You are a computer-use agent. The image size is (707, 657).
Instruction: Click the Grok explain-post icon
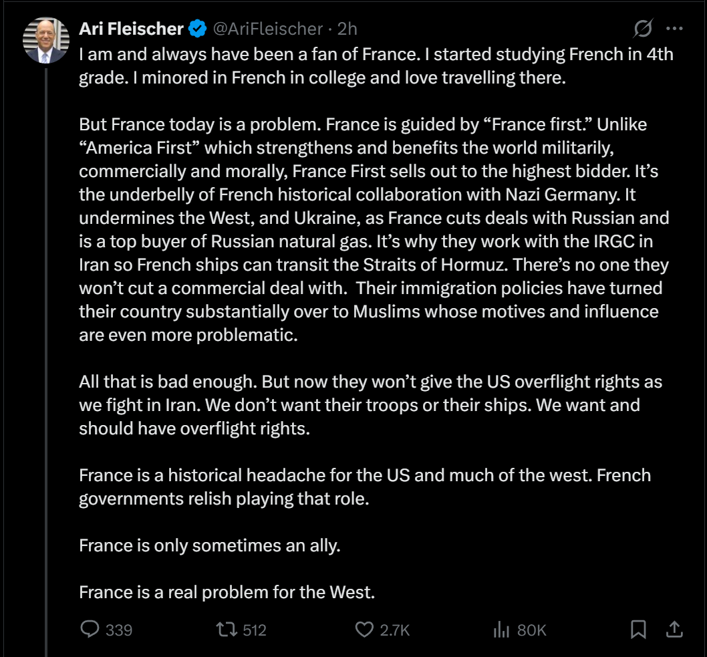coord(643,29)
